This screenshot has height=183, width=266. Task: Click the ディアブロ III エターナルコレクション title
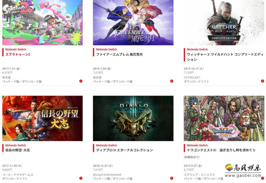tap(125, 150)
